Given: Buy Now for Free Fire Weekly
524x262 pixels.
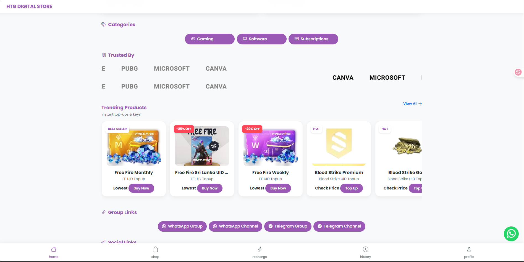Looking at the screenshot, I should pyautogui.click(x=278, y=188).
